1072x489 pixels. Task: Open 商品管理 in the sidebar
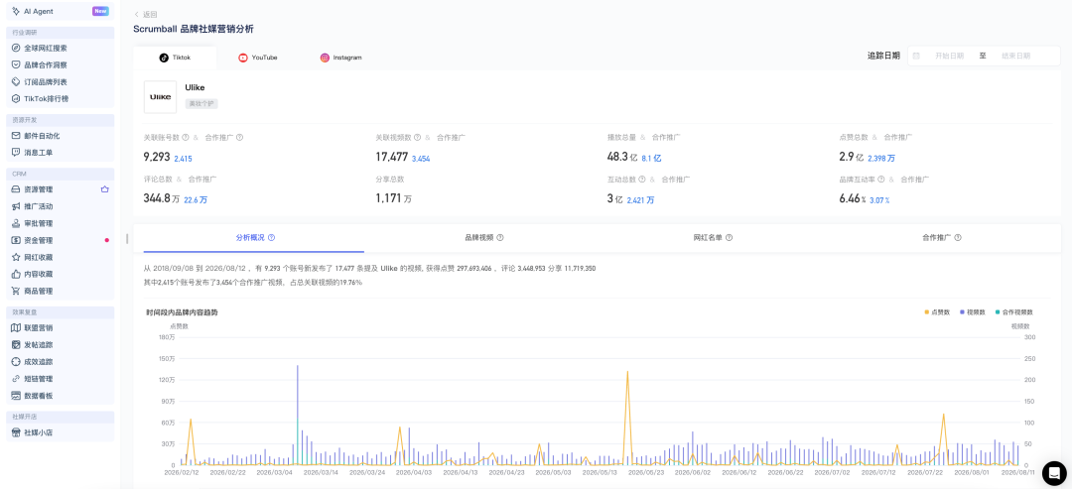[61, 291]
